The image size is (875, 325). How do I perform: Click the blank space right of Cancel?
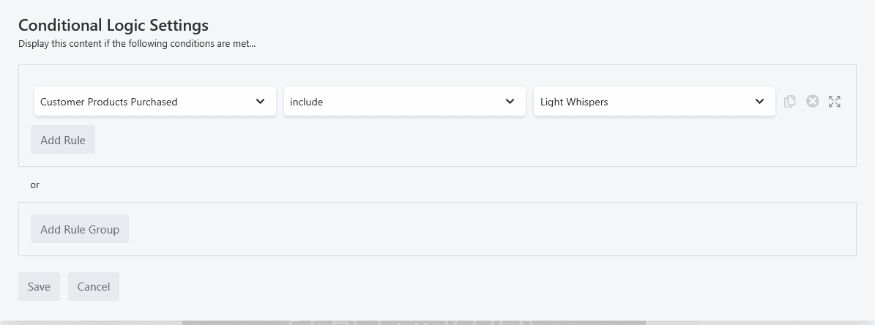click(439, 287)
